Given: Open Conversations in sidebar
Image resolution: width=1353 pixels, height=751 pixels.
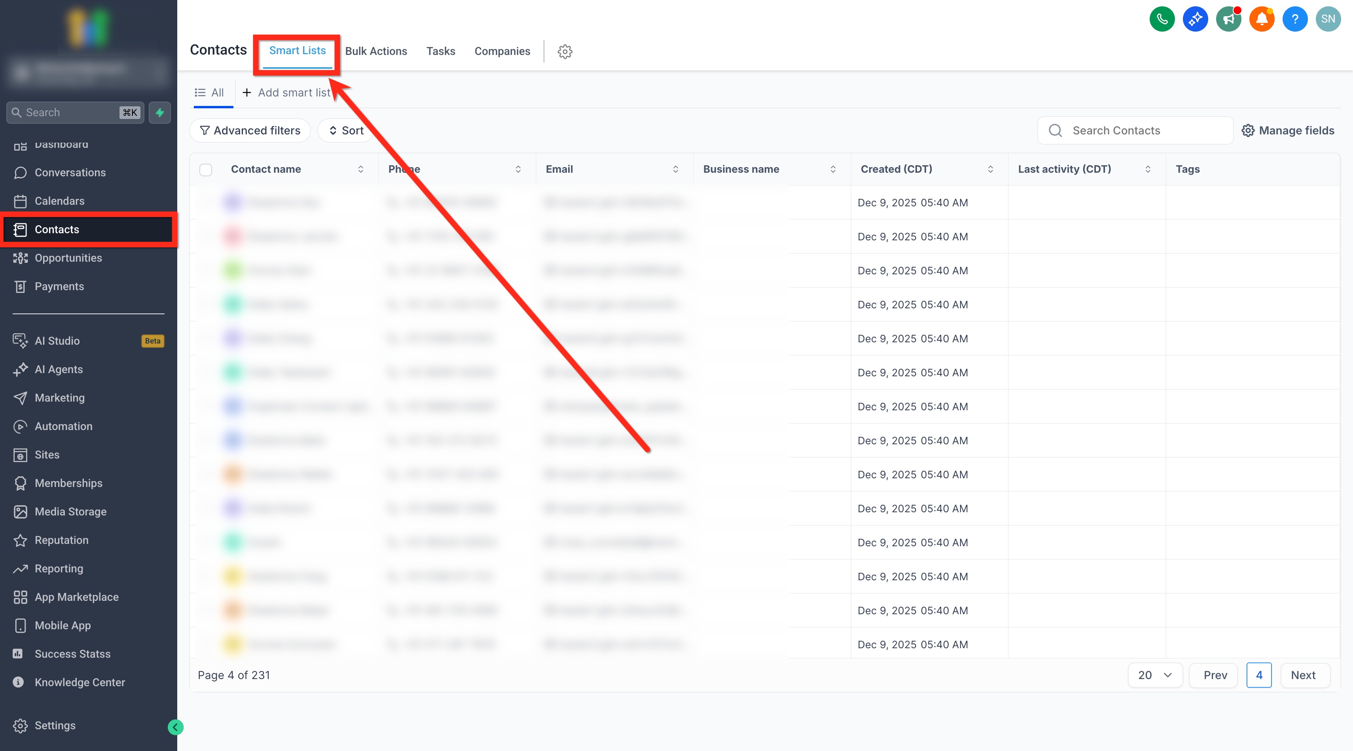Looking at the screenshot, I should pyautogui.click(x=70, y=173).
